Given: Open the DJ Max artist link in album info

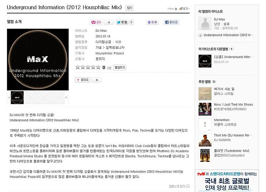Looking at the screenshot, I should point(101,31).
